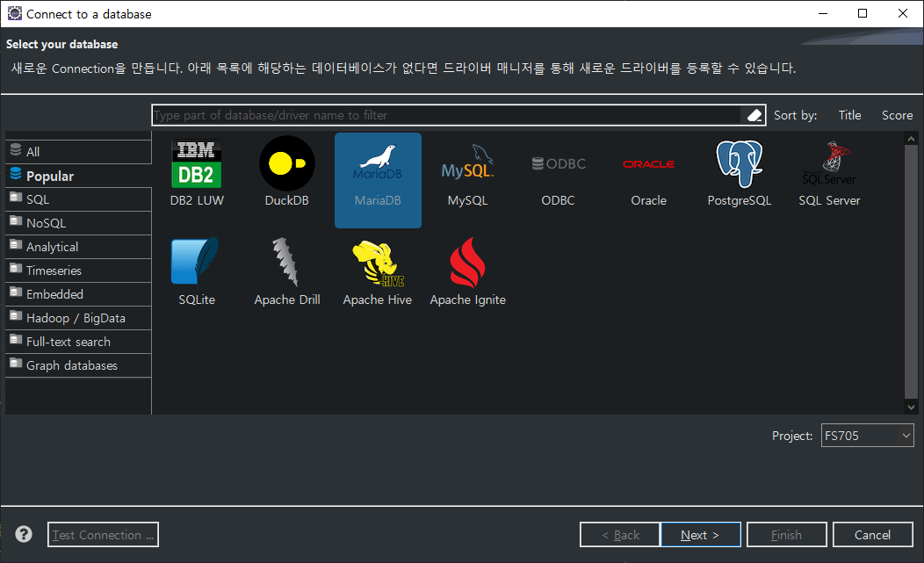924x563 pixels.
Task: Select the Apache Hive bee icon
Action: pyautogui.click(x=378, y=263)
